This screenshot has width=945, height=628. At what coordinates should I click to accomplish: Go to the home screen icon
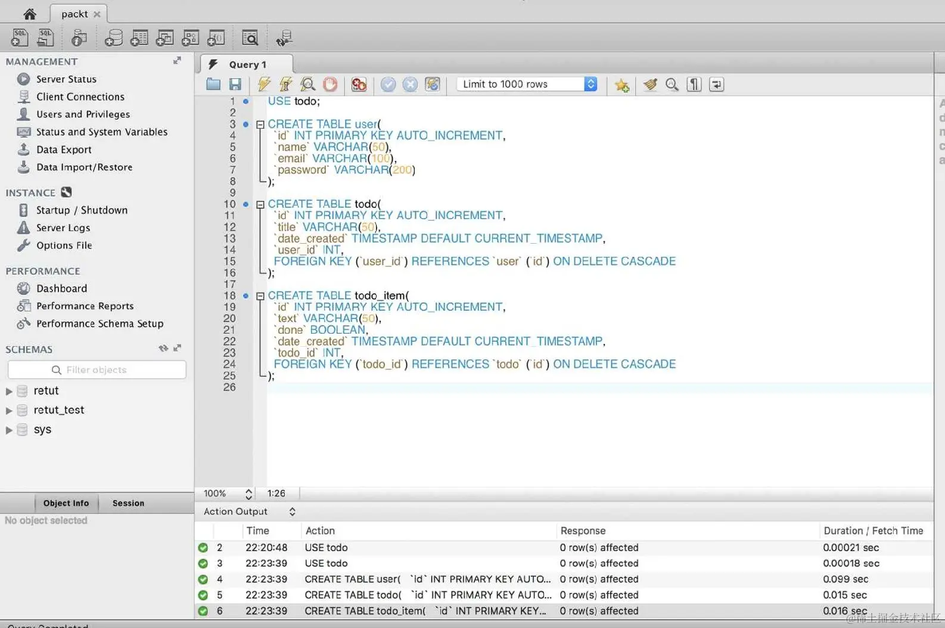(29, 14)
